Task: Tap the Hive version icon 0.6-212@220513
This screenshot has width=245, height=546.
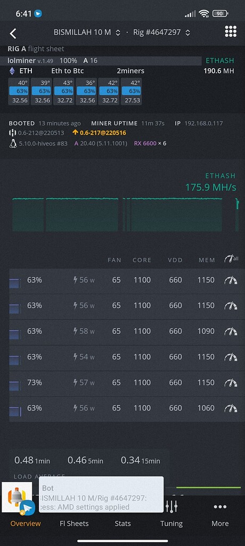Action: coord(13,133)
